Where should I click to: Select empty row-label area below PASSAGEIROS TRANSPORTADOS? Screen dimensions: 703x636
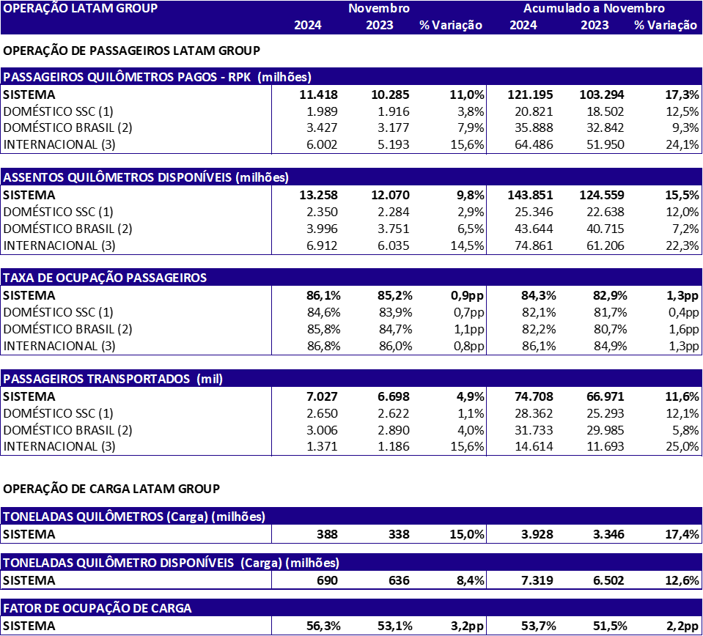136,421
